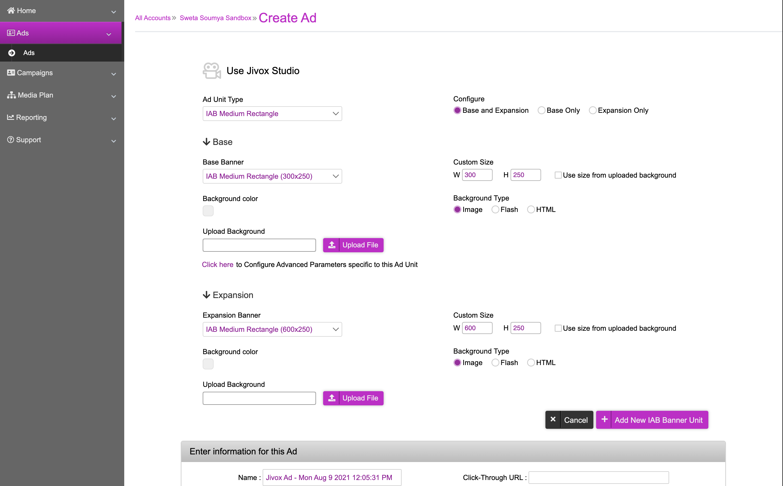Focus the ad Name field
Screen dimensions: 783x486
click(x=332, y=477)
